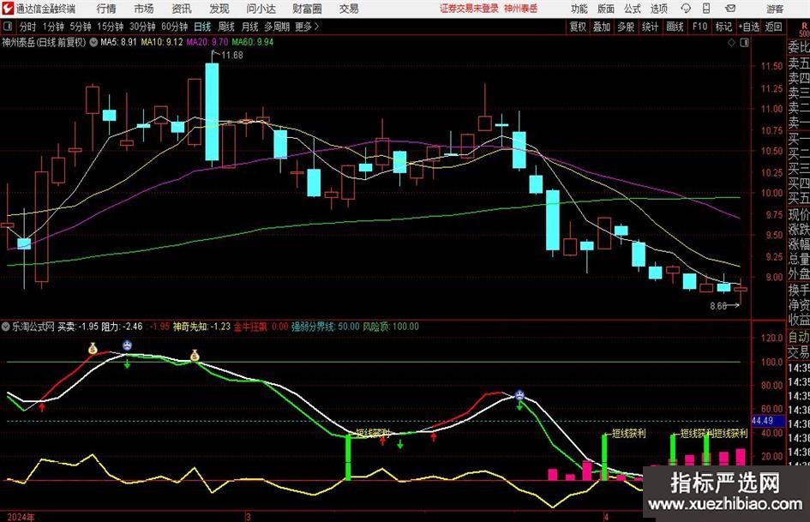This screenshot has height=522, width=810.
Task: Click the 强弱分界线: 50.00 label
Action: [x=326, y=327]
